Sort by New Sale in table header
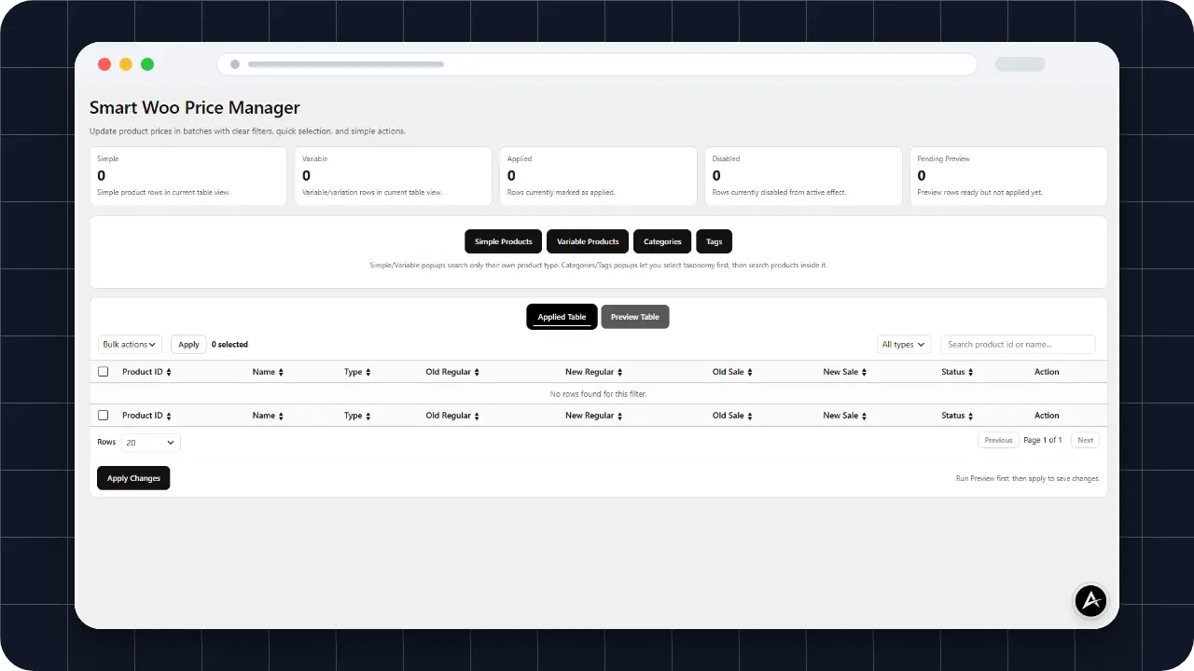This screenshot has height=671, width=1194. point(844,372)
